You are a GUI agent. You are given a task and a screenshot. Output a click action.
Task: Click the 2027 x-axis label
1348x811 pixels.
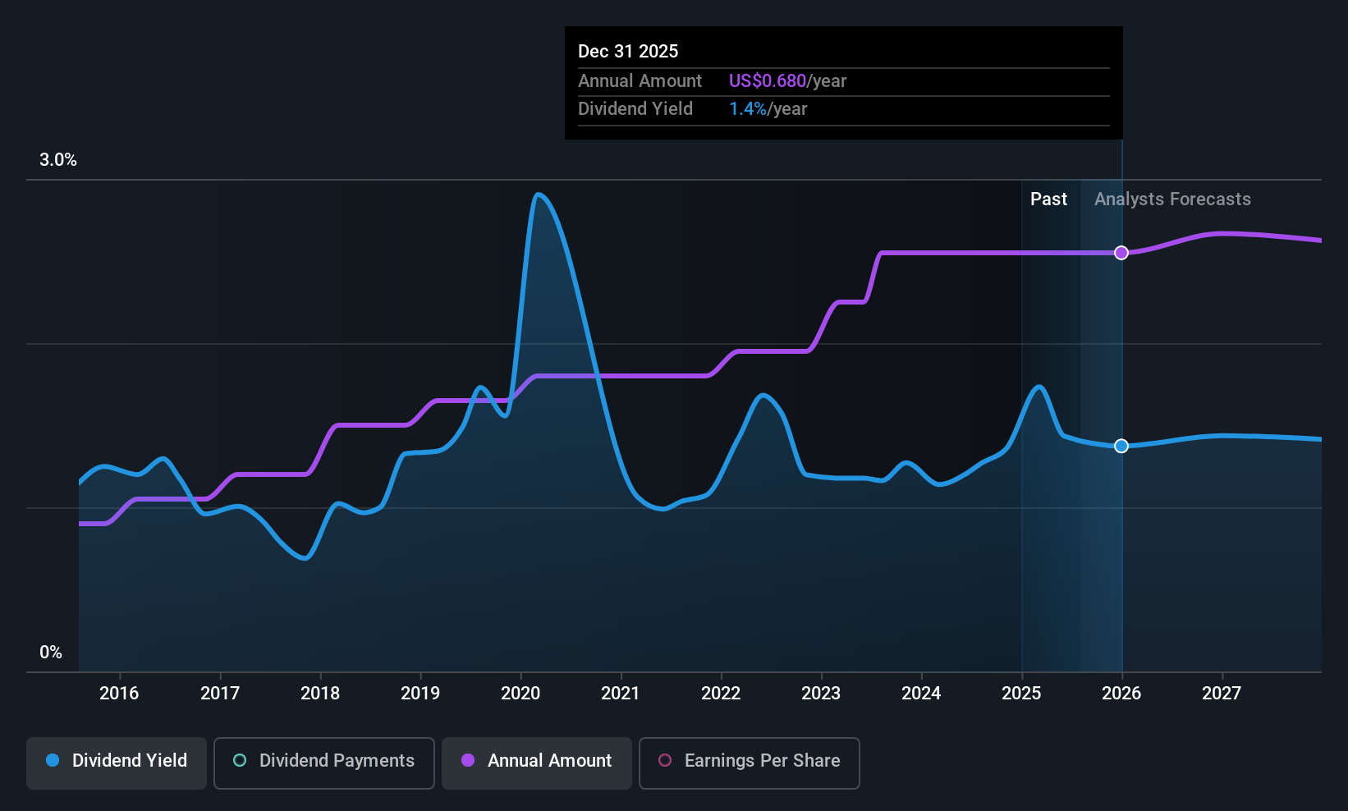click(1222, 693)
